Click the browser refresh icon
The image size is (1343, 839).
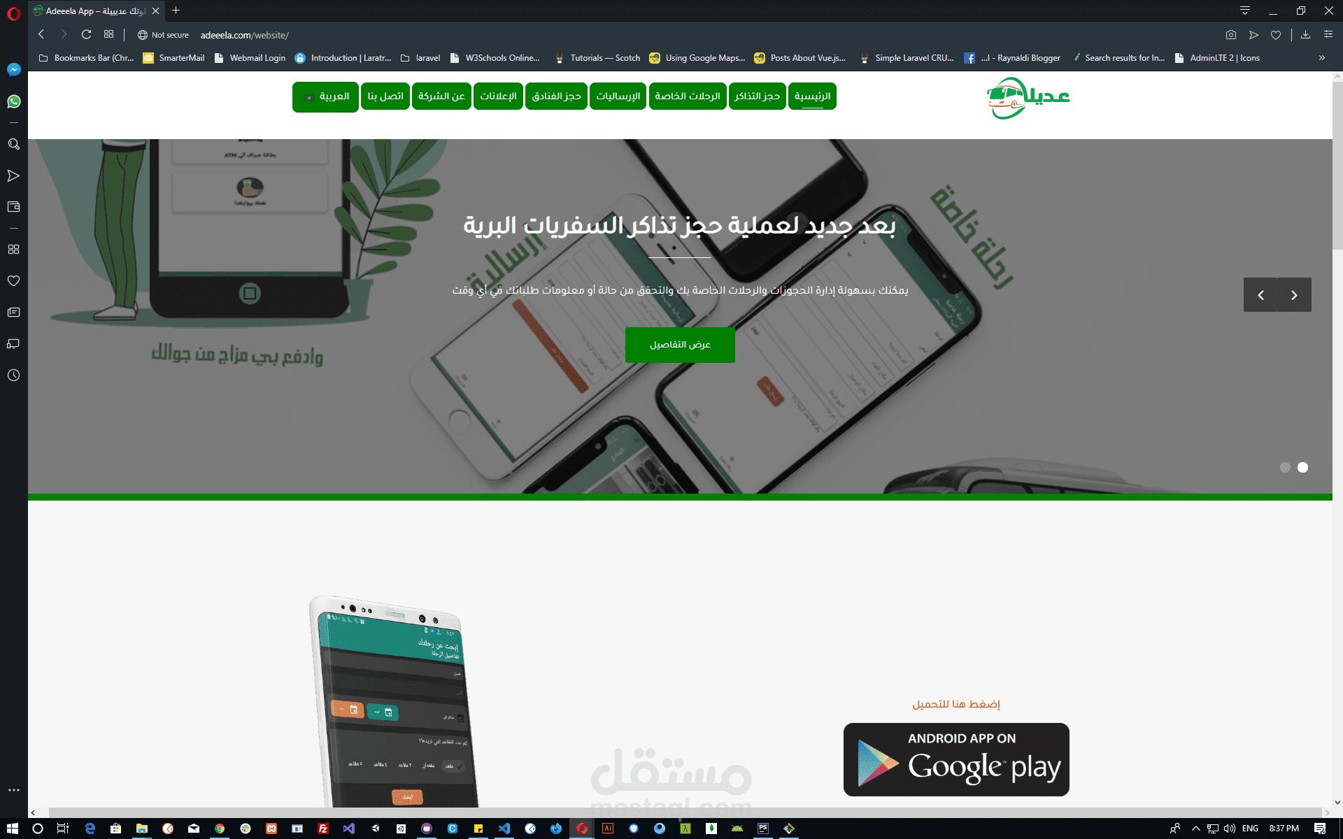(x=87, y=35)
